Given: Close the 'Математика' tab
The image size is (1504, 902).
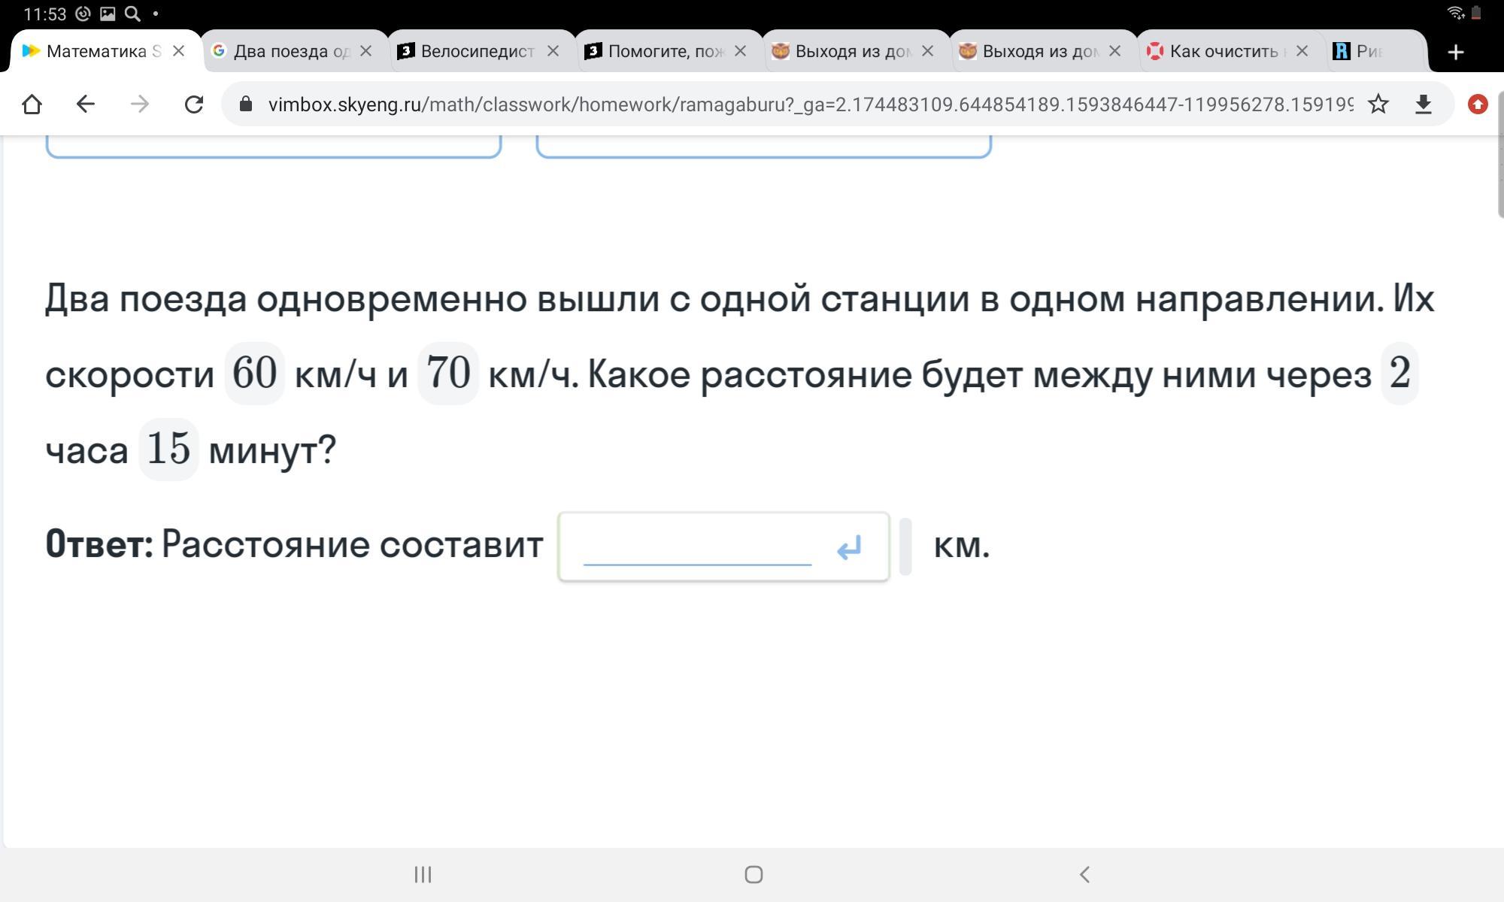Looking at the screenshot, I should 178,51.
